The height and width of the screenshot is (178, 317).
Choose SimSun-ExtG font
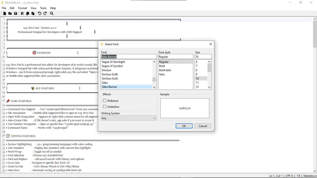click(127, 78)
